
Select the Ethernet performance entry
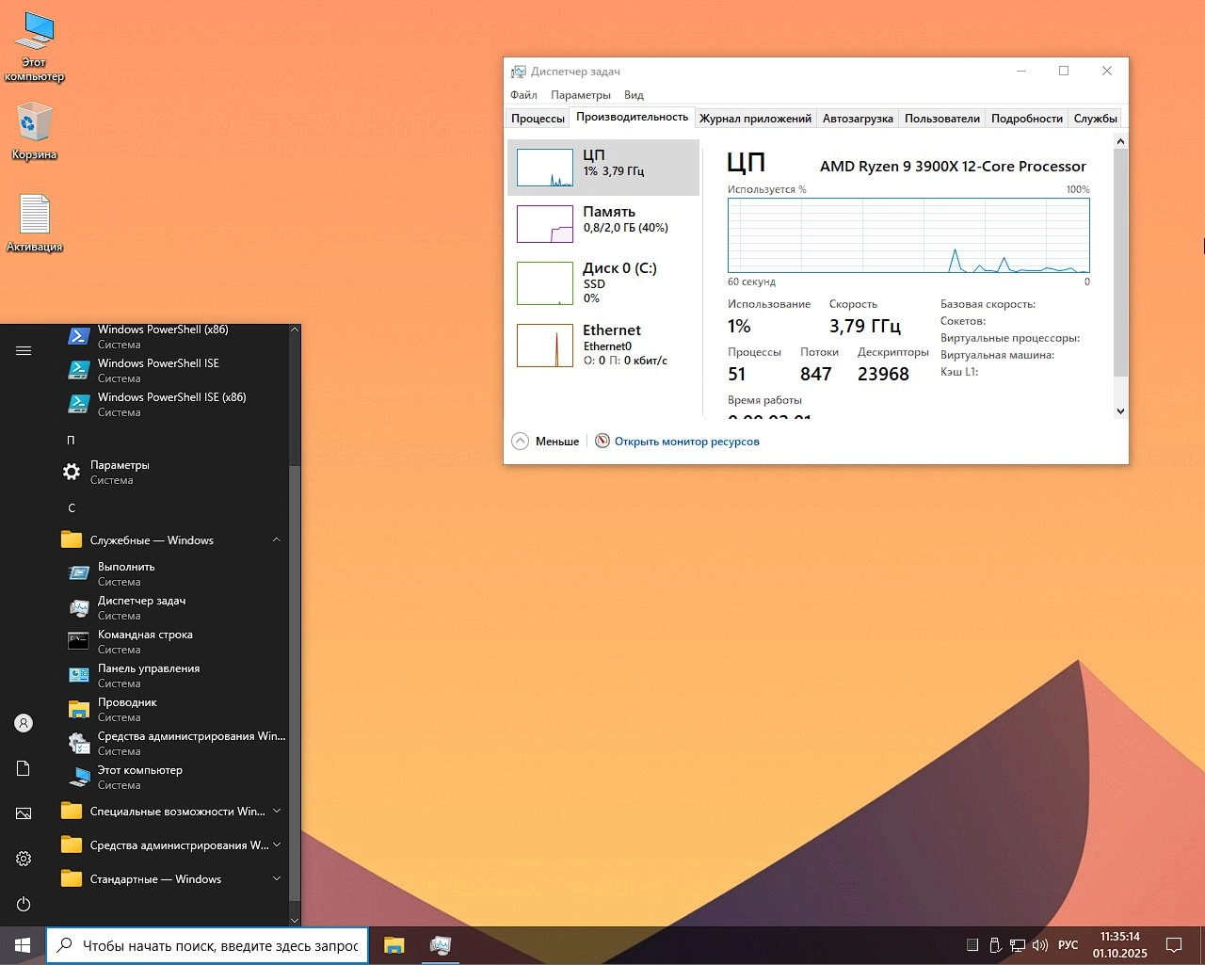(602, 345)
